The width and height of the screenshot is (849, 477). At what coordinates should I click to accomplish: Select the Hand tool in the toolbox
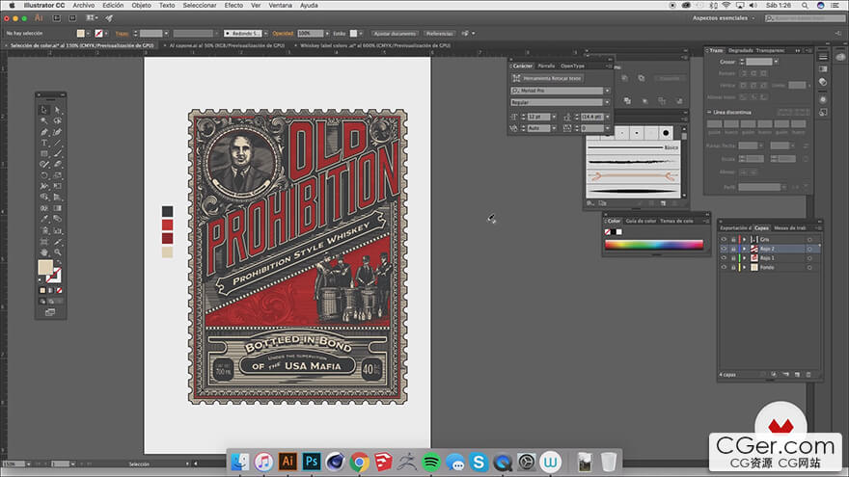coord(44,252)
